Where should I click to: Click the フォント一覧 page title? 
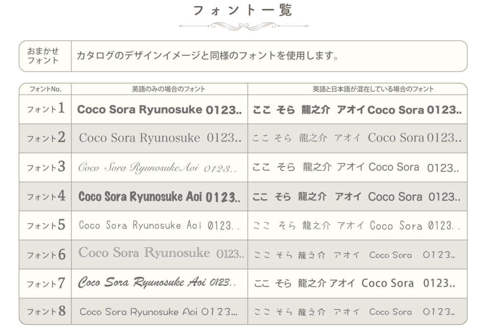coord(243,10)
